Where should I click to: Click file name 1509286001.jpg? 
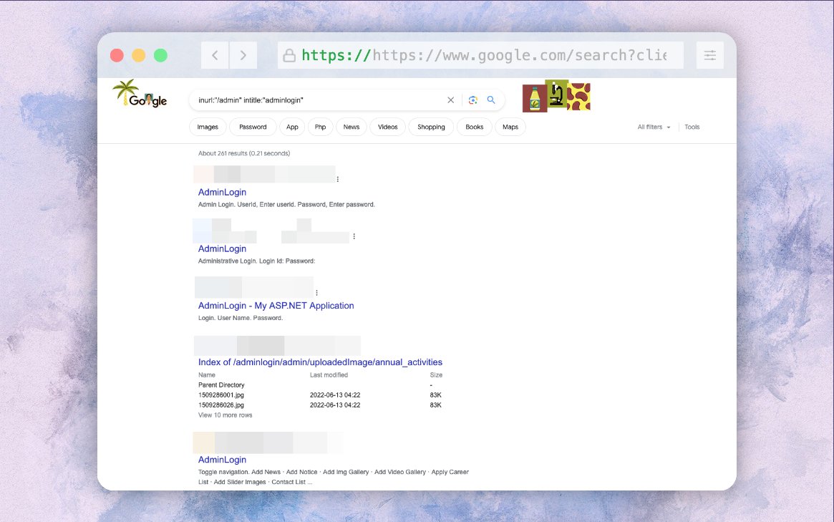221,395
